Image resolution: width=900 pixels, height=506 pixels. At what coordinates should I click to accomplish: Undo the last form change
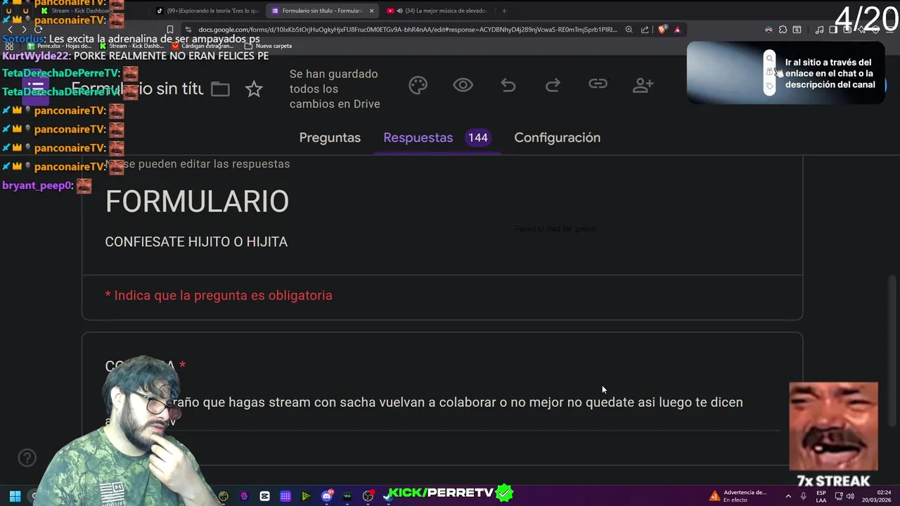[508, 85]
